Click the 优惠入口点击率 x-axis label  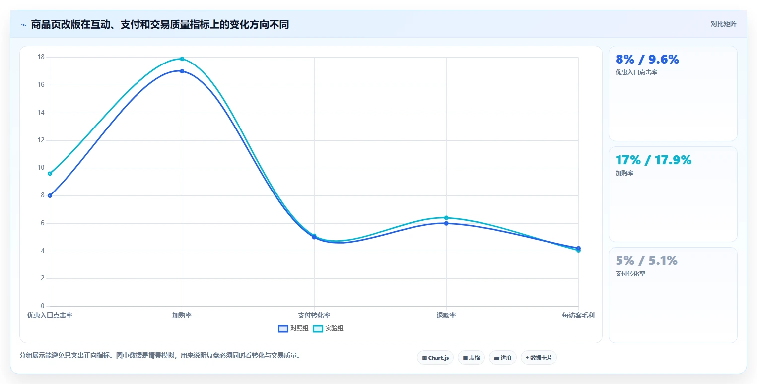coord(50,315)
